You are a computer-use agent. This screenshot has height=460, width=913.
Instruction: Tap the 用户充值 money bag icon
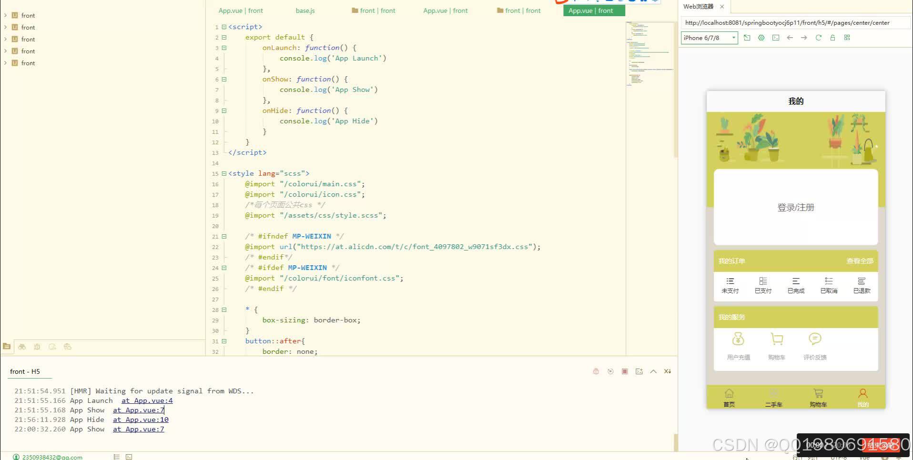point(738,339)
